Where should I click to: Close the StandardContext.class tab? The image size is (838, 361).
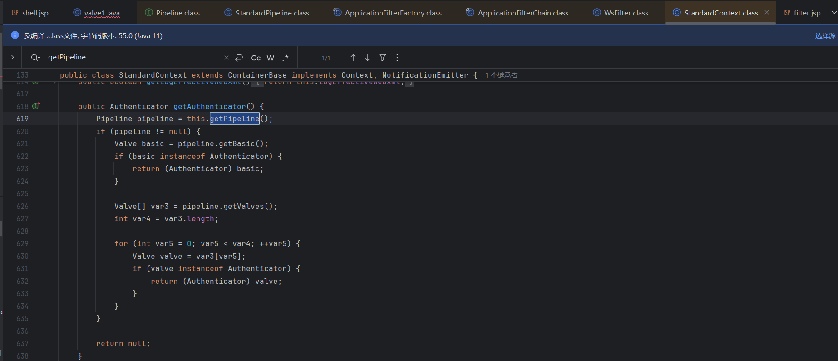pyautogui.click(x=767, y=12)
